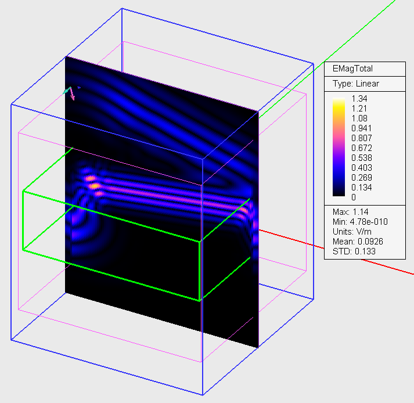This screenshot has width=414, height=403.
Task: Click the Min: 4.78e-010 statistic
Action: point(360,222)
